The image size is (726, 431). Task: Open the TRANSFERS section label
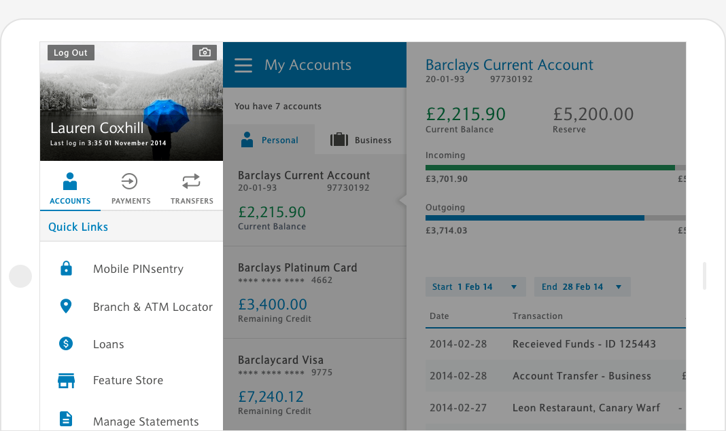click(192, 201)
